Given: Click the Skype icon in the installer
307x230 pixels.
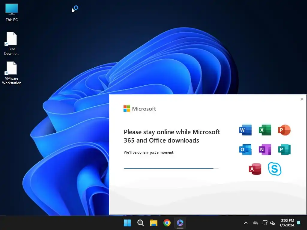Looking at the screenshot, I should tap(275, 169).
